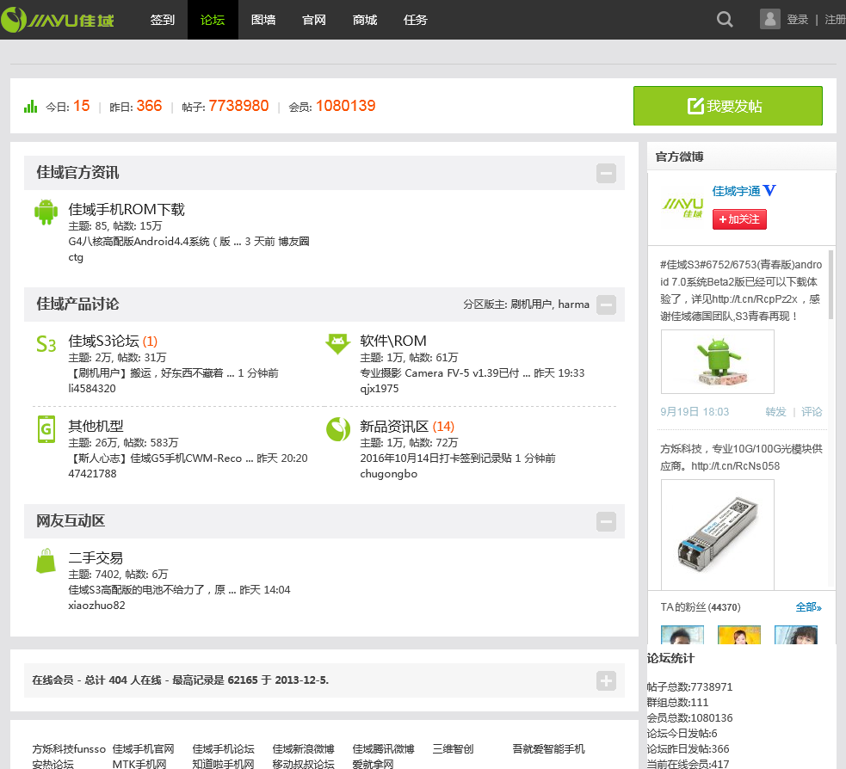
Task: Click the 评论 comment link in weibo
Action: 812,412
